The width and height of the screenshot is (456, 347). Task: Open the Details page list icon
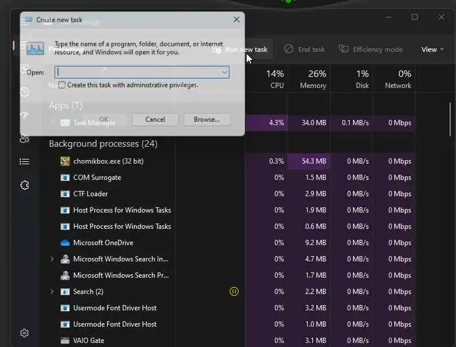pos(24,161)
